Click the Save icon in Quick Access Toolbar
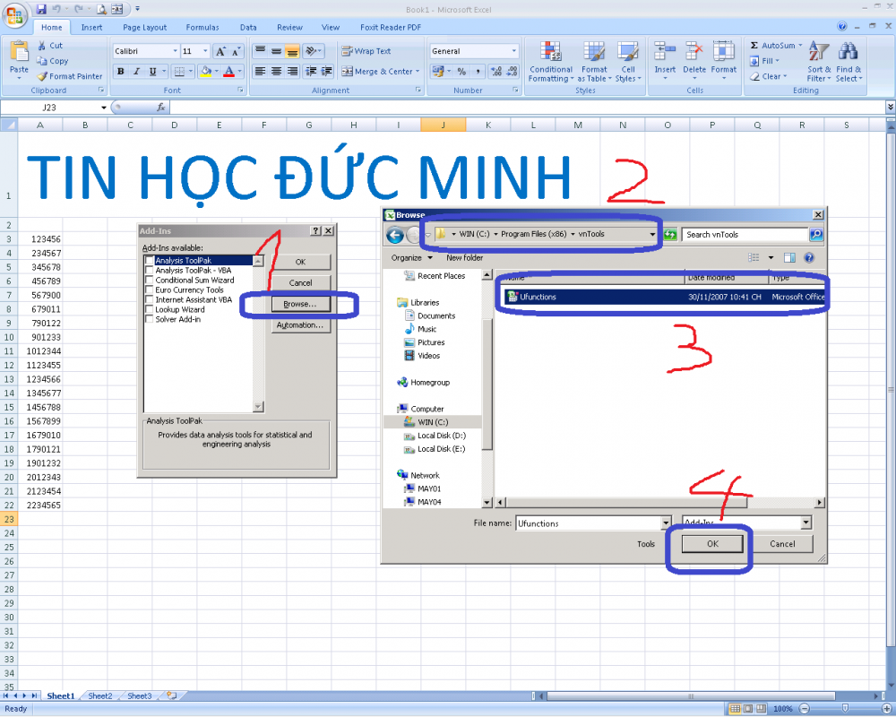Screen dimensions: 896x717 41,9
